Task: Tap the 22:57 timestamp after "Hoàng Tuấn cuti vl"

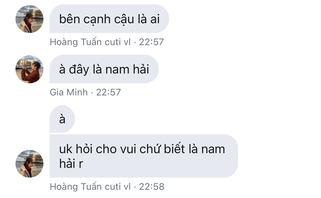Action: 151,42
